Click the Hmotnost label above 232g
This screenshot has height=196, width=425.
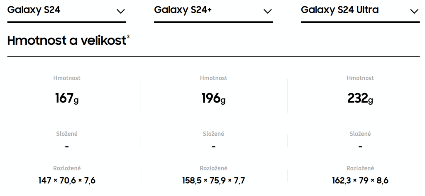(360, 78)
